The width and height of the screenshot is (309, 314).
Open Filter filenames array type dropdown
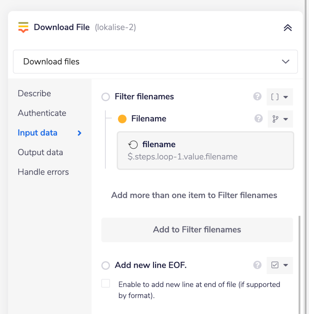(280, 97)
